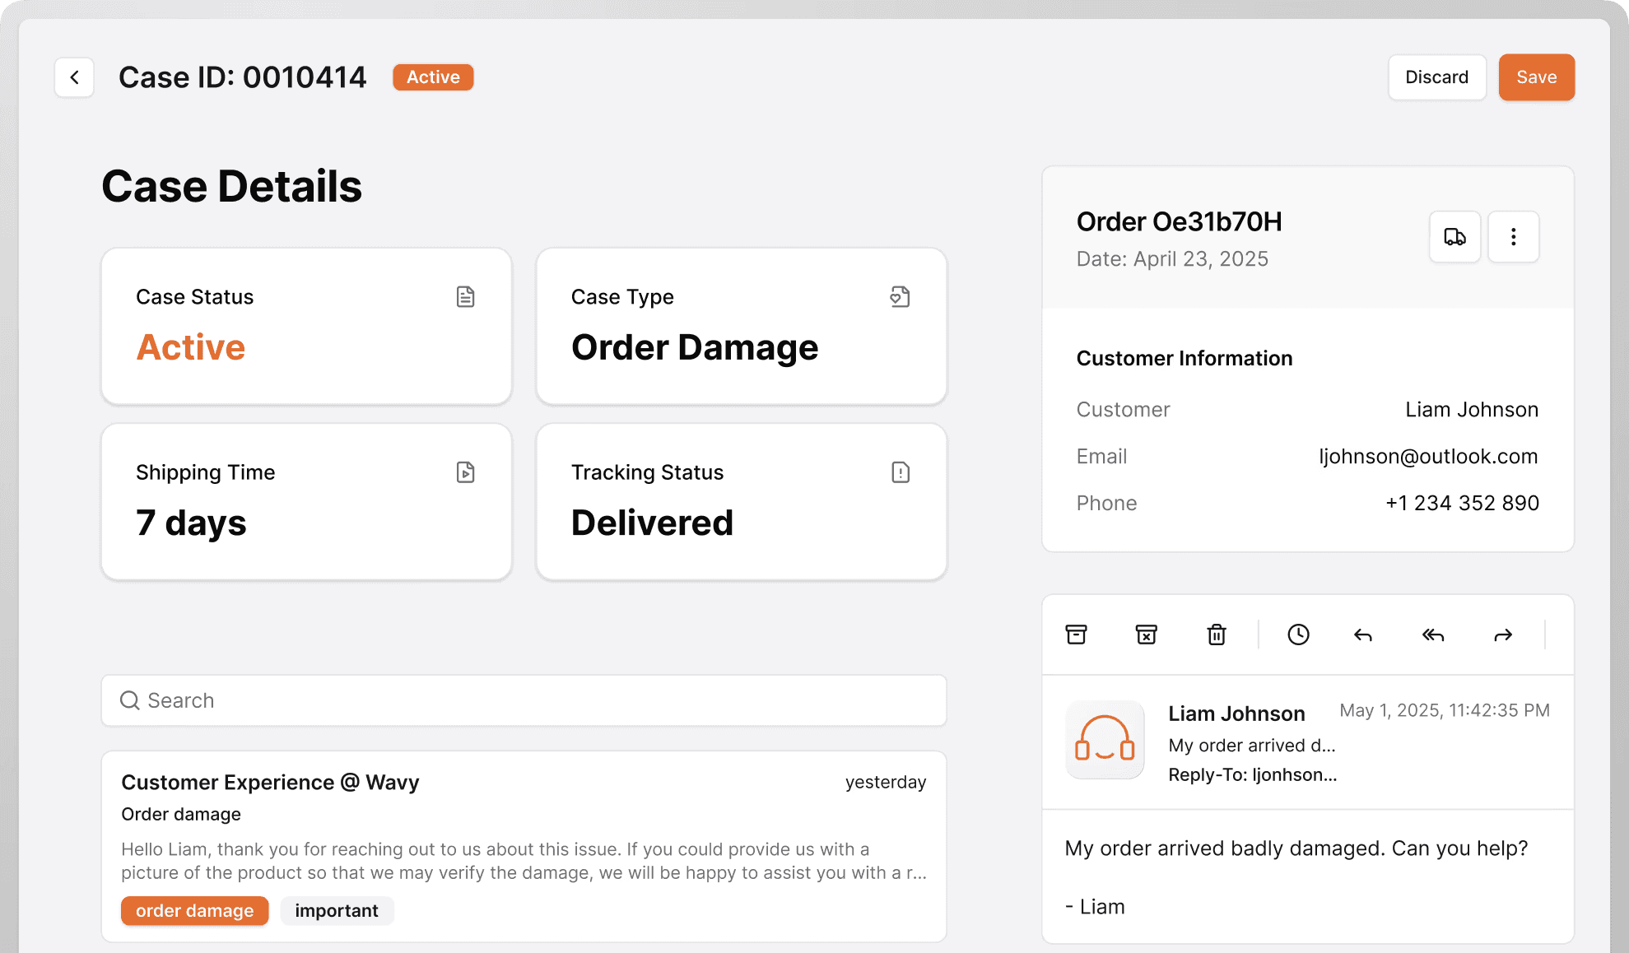Reply all with the double arrow icon
This screenshot has height=953, width=1629.
pyautogui.click(x=1433, y=635)
